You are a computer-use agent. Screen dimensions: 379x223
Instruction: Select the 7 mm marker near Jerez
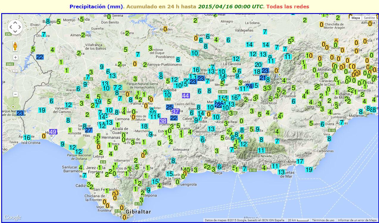pos(85,175)
